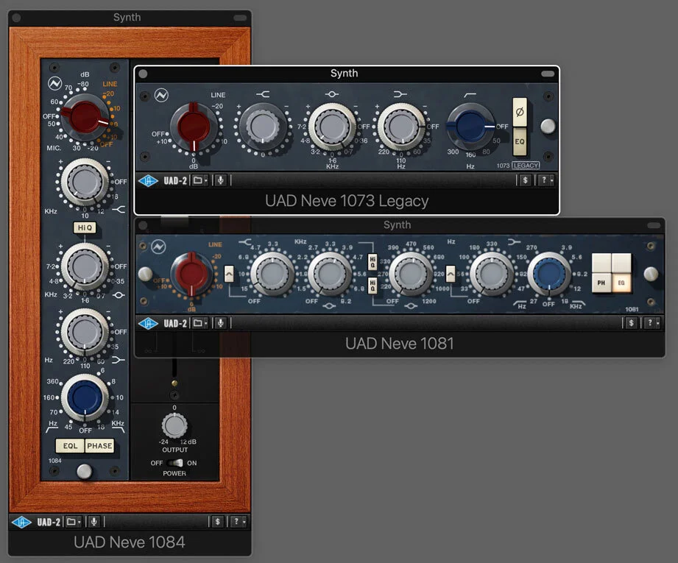Click the microphone icon in the 1084 toolbar
Image resolution: width=678 pixels, height=563 pixels.
click(x=93, y=522)
